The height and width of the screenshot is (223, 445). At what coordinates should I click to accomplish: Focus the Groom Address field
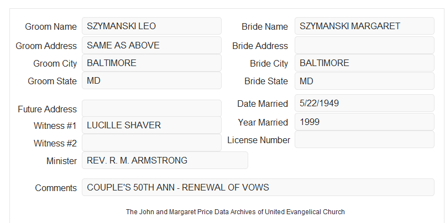pyautogui.click(x=151, y=45)
